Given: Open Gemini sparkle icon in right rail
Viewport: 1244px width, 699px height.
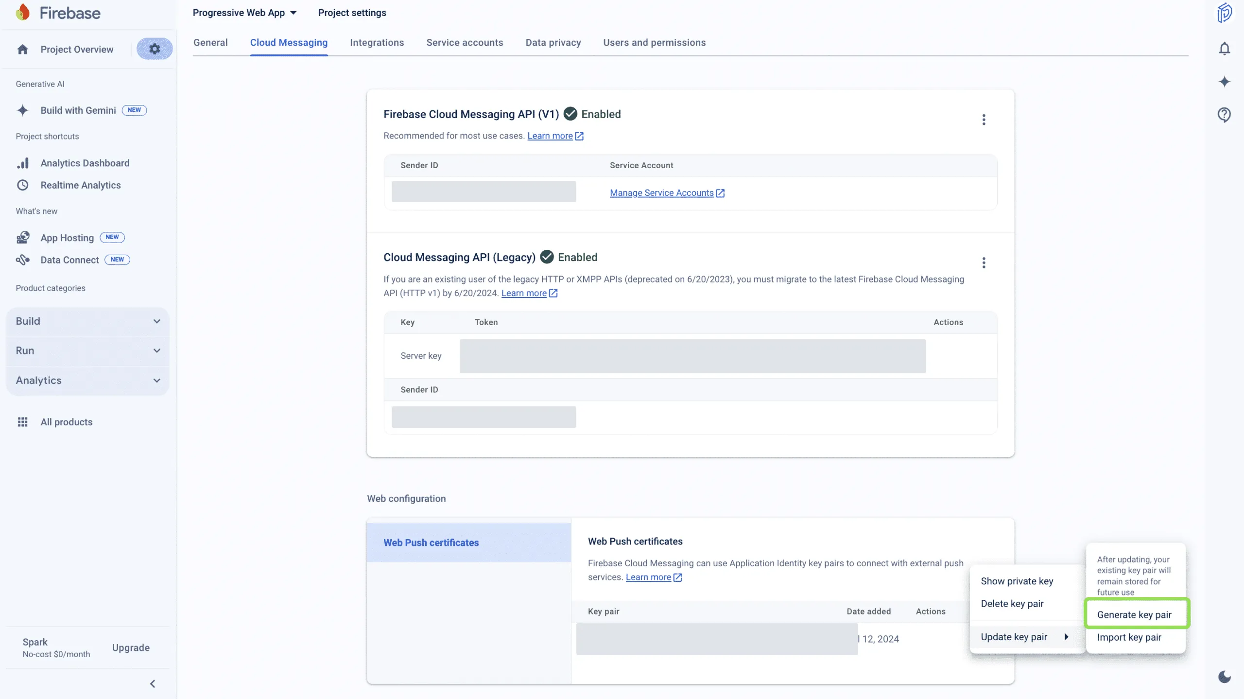Looking at the screenshot, I should coord(1225,82).
